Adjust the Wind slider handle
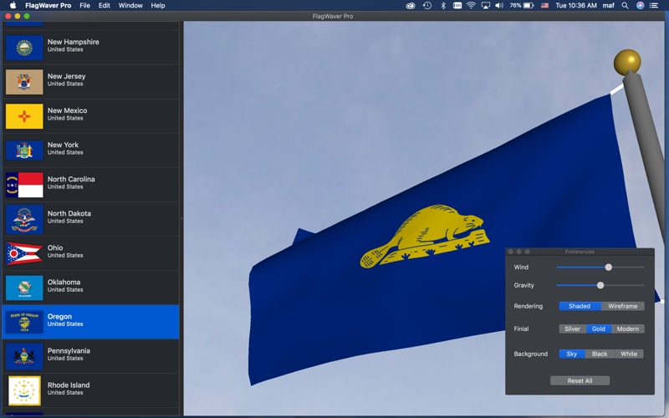The width and height of the screenshot is (669, 418). (609, 267)
